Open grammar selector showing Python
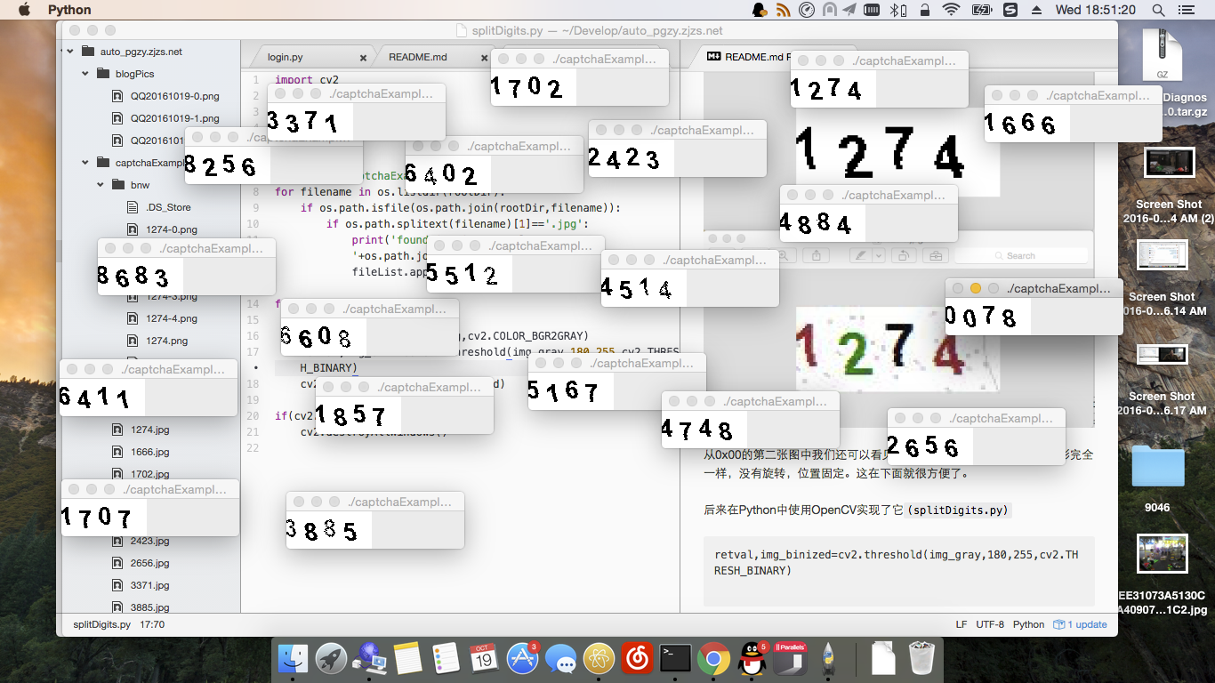Screen dimensions: 1215x683 (1028, 624)
